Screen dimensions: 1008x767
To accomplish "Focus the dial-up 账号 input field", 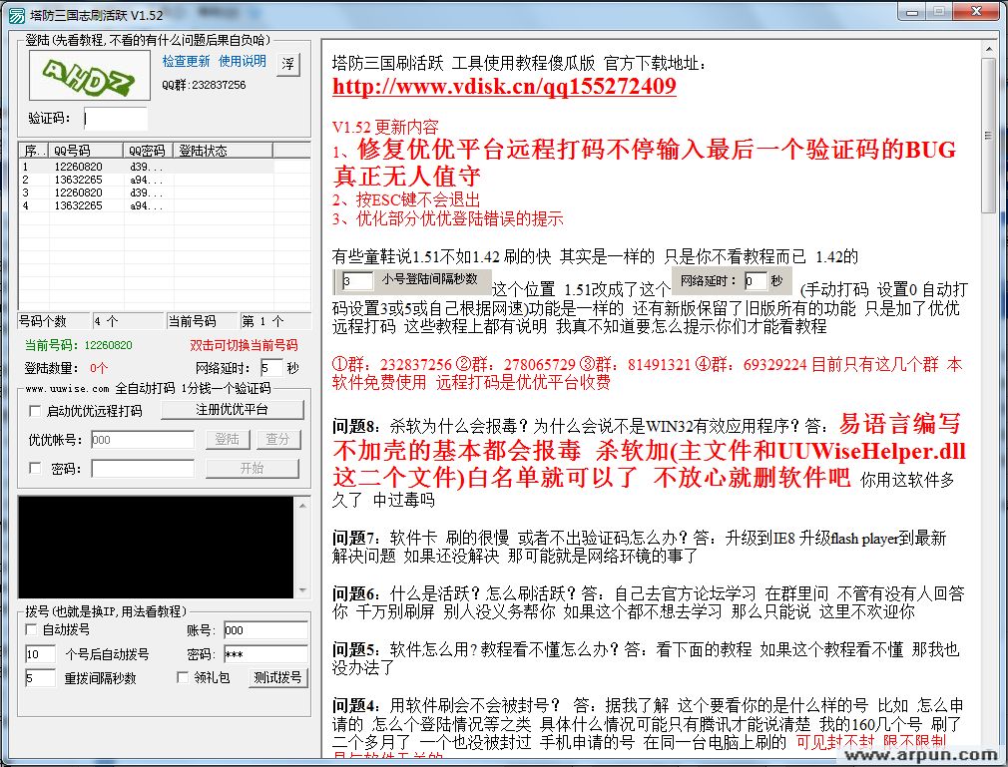I will [265, 630].
